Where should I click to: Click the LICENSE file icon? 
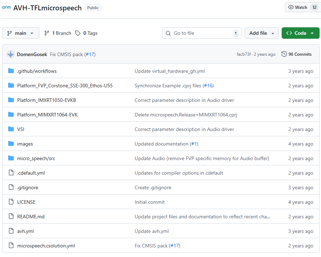[x=11, y=202]
